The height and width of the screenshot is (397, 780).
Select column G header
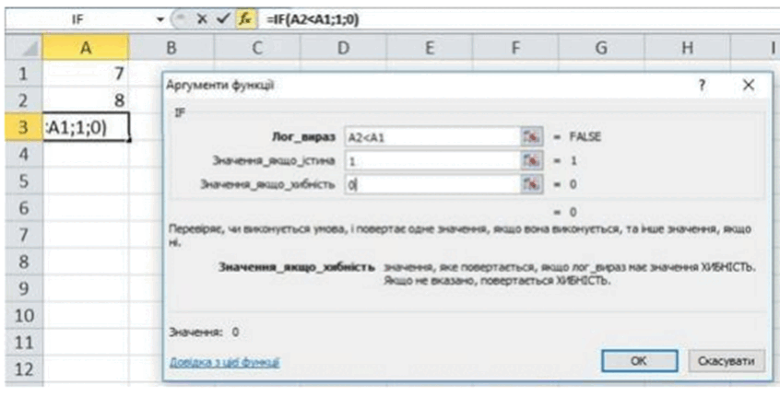pos(601,48)
